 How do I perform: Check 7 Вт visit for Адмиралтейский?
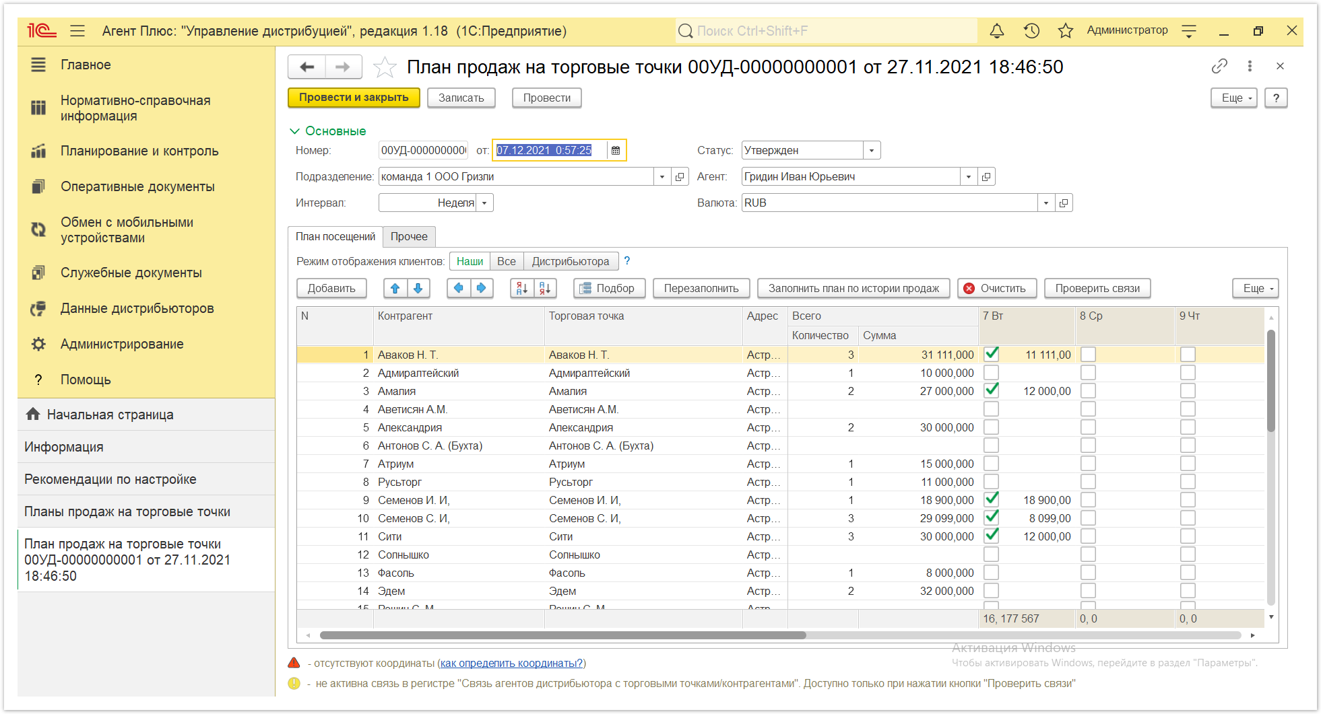(x=992, y=372)
